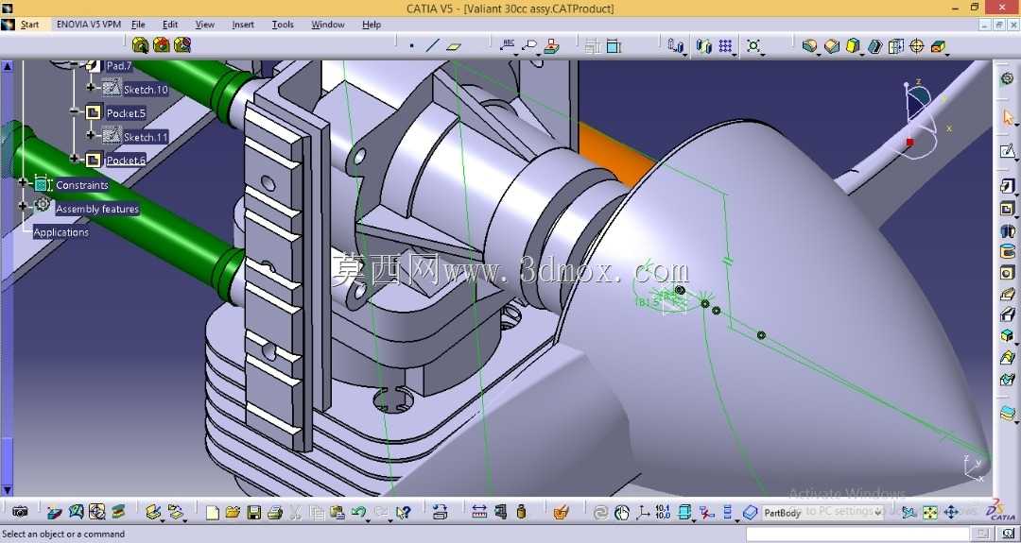Click the Text with Leader ABC icon
Image resolution: width=1021 pixels, height=543 pixels.
pyautogui.click(x=508, y=45)
